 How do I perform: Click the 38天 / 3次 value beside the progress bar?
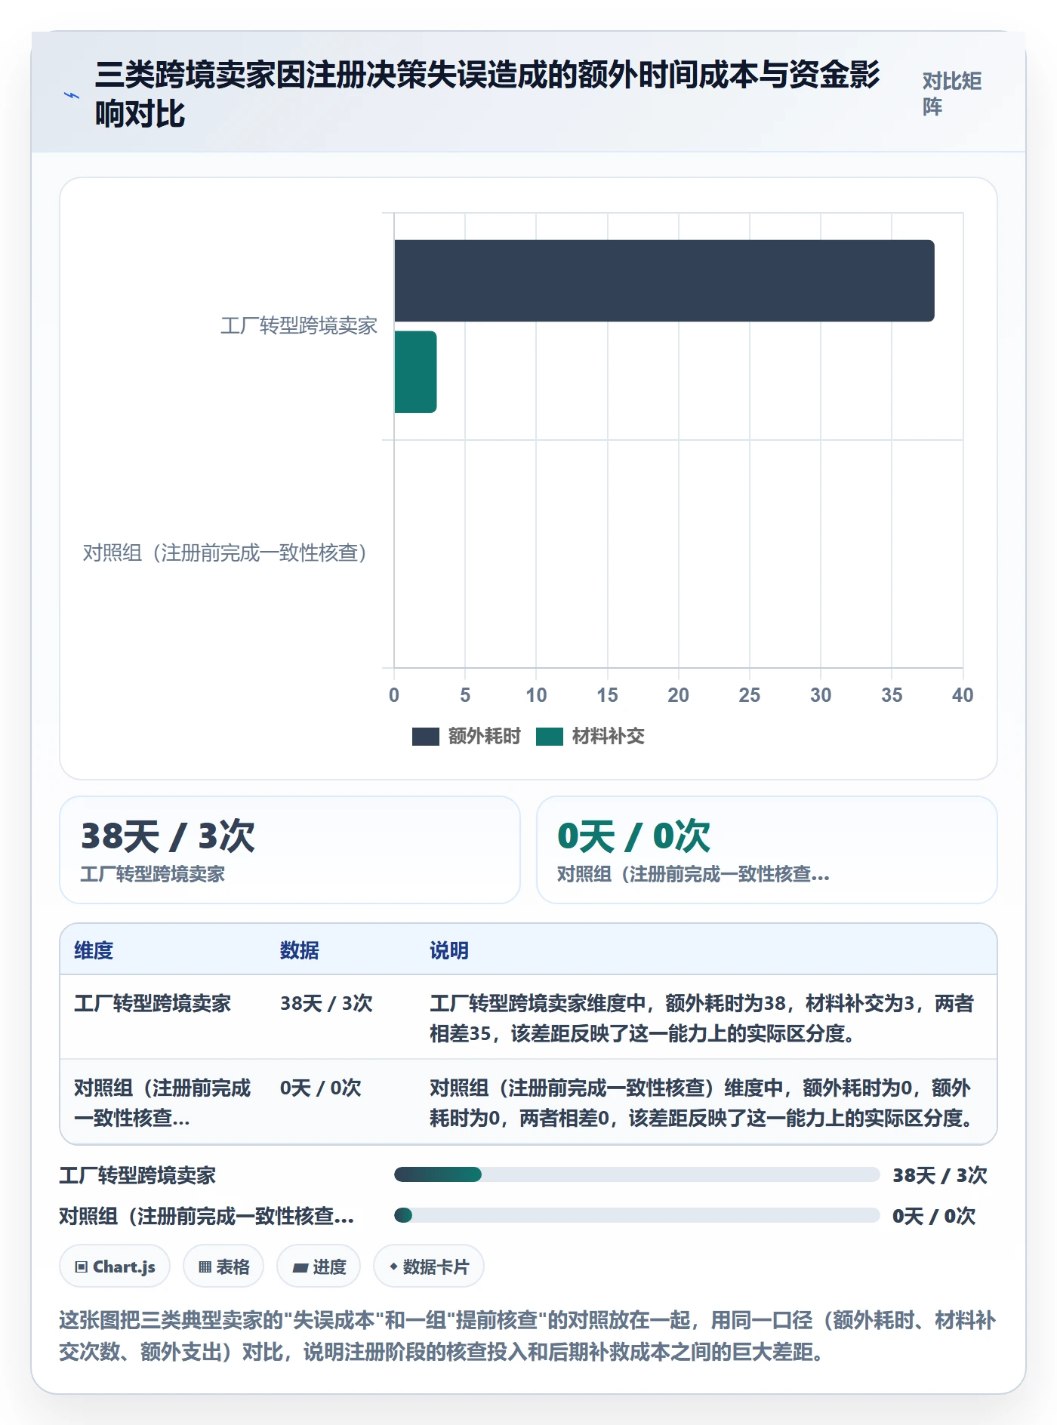(940, 1175)
